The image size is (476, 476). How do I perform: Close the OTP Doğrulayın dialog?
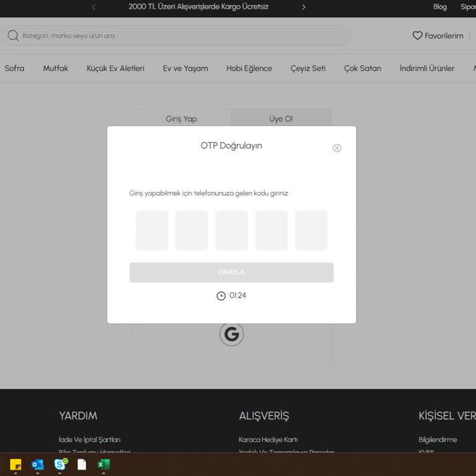(x=337, y=148)
